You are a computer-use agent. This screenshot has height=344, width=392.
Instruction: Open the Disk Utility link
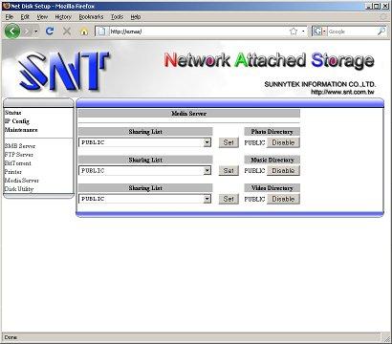coord(19,189)
